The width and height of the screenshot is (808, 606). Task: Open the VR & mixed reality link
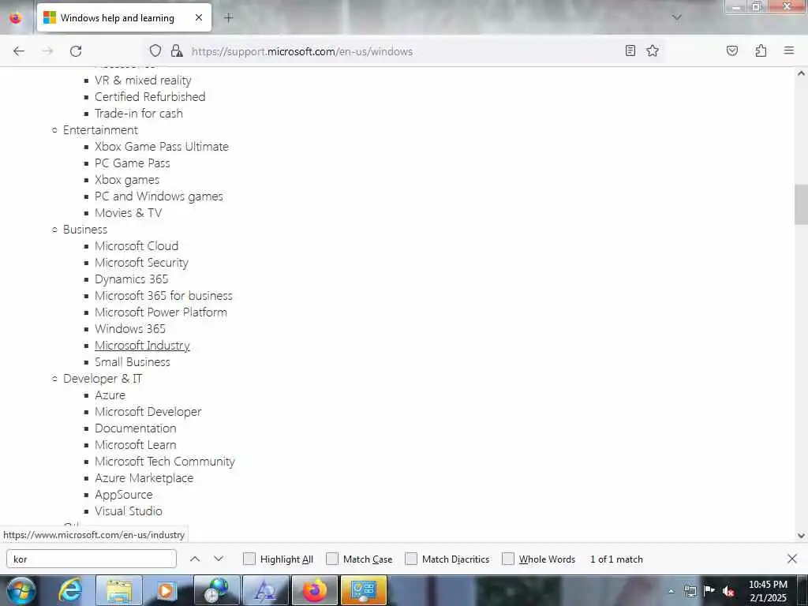coord(143,80)
